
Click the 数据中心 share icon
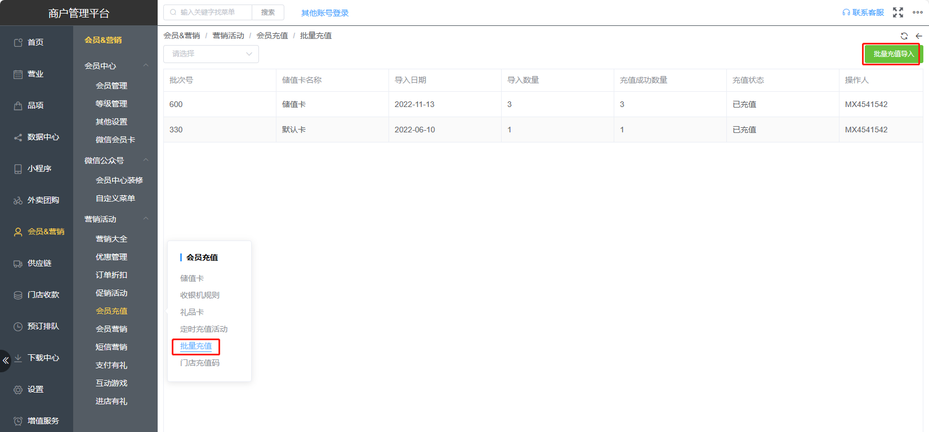pos(18,137)
